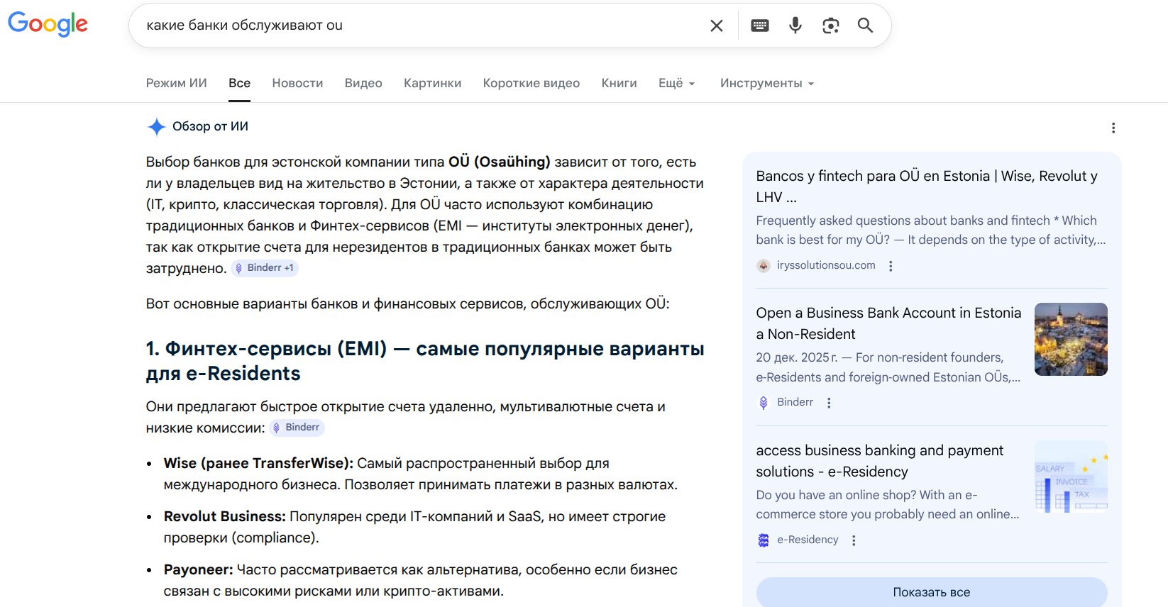
Task: Open the Картинки tab
Action: [433, 83]
